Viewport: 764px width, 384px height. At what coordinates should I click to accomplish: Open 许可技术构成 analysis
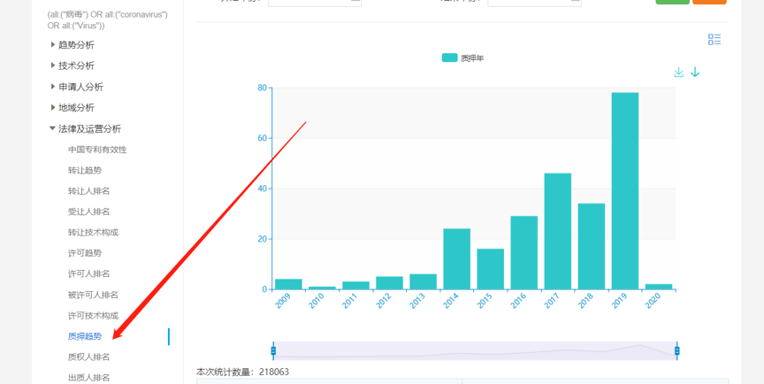click(93, 316)
